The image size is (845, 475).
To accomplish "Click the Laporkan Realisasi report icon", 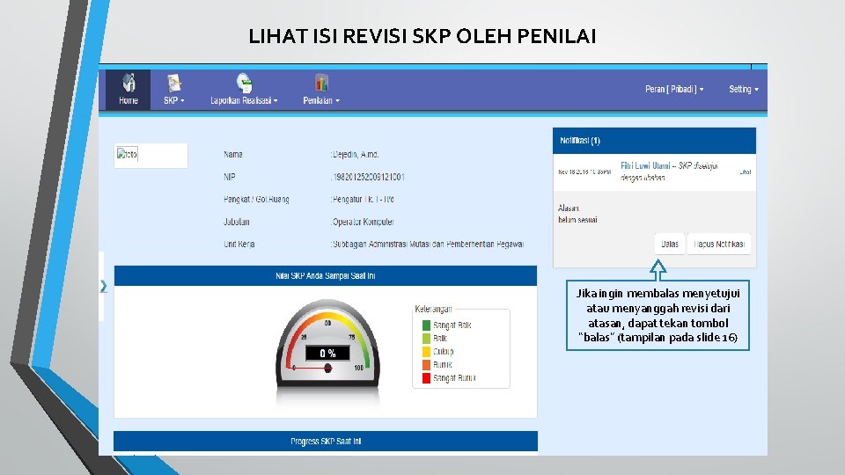I will tap(244, 83).
